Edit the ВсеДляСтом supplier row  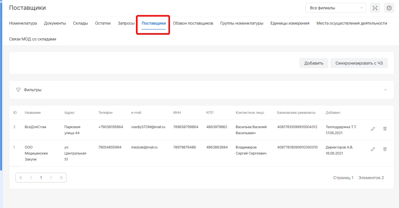pyautogui.click(x=373, y=129)
